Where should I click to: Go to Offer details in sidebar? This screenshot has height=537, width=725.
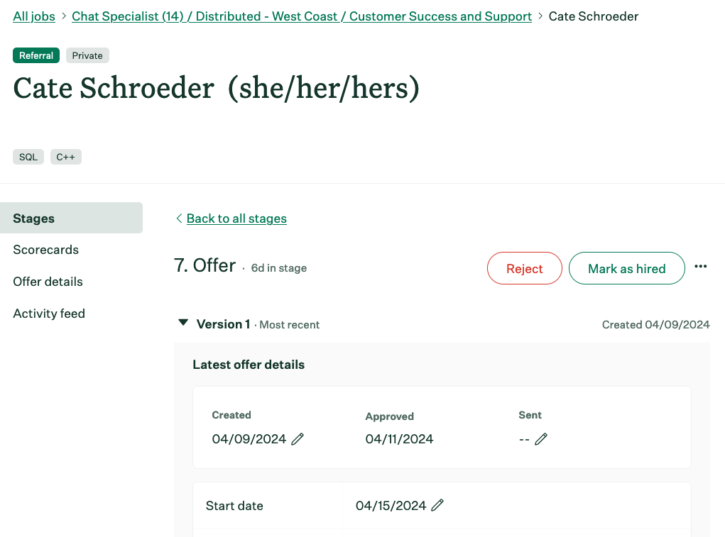(x=48, y=282)
